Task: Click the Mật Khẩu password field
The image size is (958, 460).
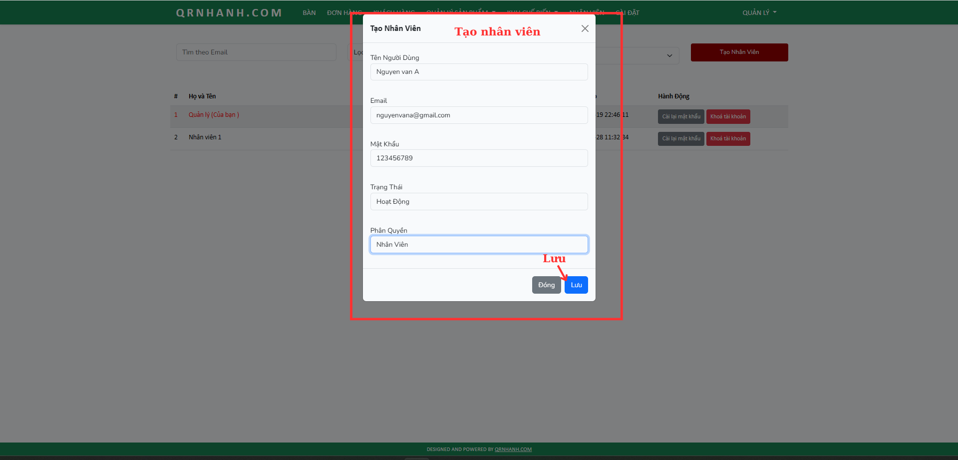Action: [x=479, y=158]
